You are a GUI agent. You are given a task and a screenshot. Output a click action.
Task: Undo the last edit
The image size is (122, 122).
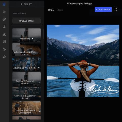[x=51, y=10]
